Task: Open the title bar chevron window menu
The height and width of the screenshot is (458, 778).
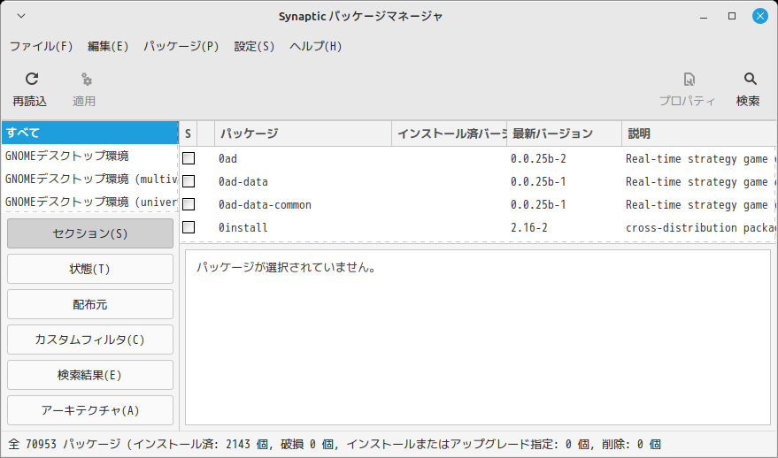Action: [21, 16]
